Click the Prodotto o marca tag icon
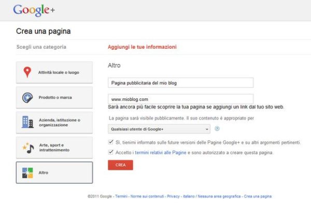The image size is (311, 205). (x=27, y=98)
